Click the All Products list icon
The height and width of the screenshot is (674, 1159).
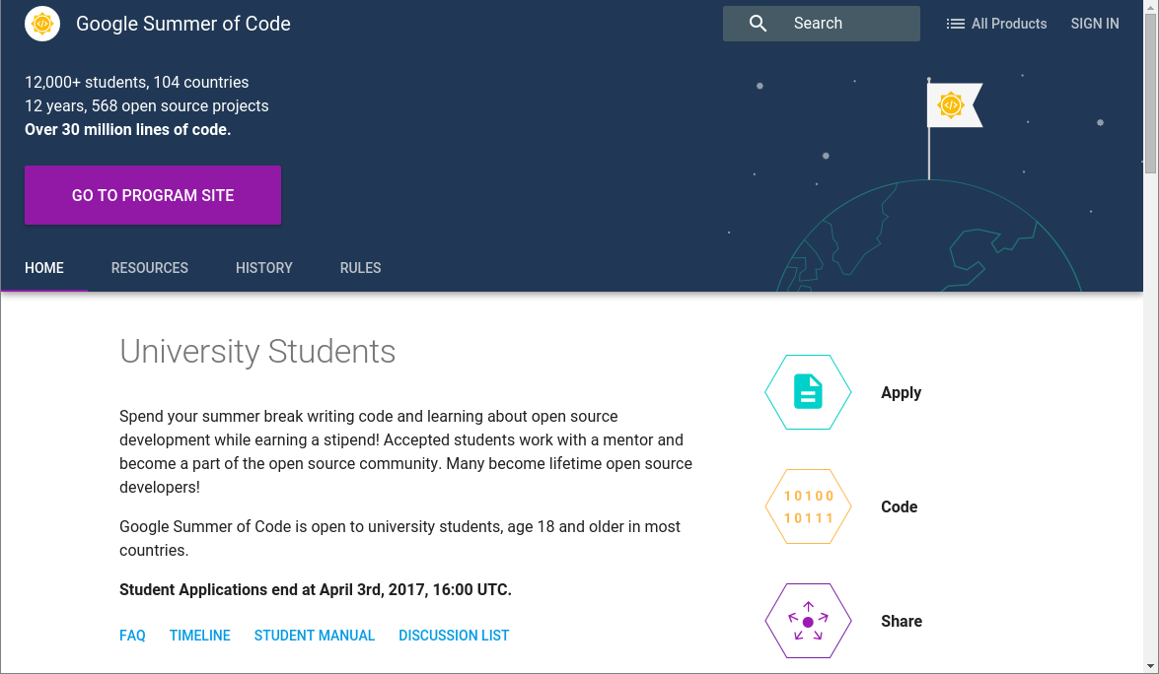pyautogui.click(x=955, y=24)
